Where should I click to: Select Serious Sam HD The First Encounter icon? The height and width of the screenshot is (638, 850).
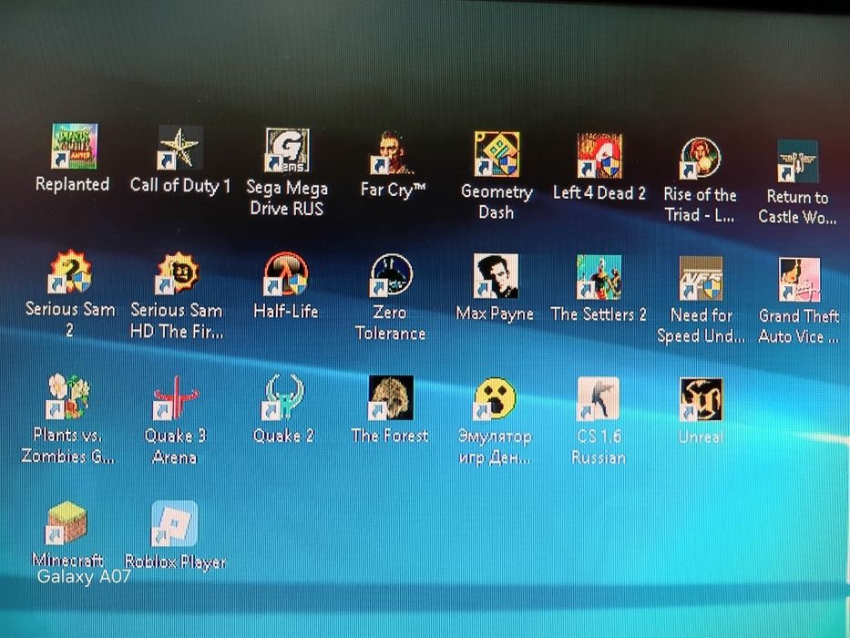coord(177,273)
